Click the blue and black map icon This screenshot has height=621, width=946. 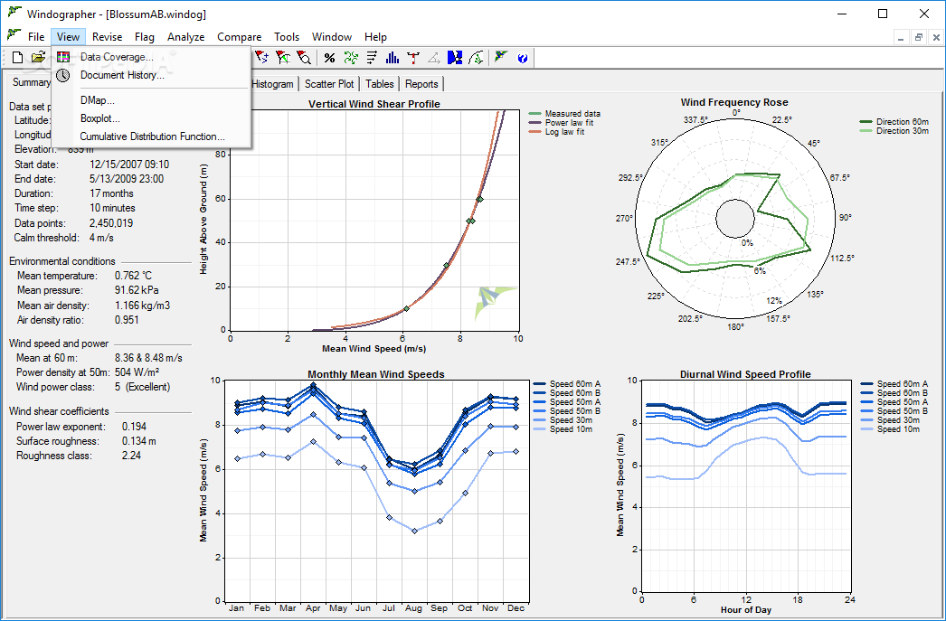click(x=455, y=58)
